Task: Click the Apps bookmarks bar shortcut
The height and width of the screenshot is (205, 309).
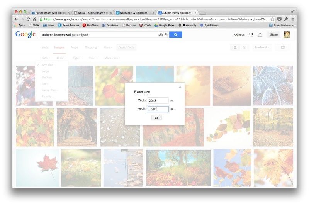Action: pos(20,25)
